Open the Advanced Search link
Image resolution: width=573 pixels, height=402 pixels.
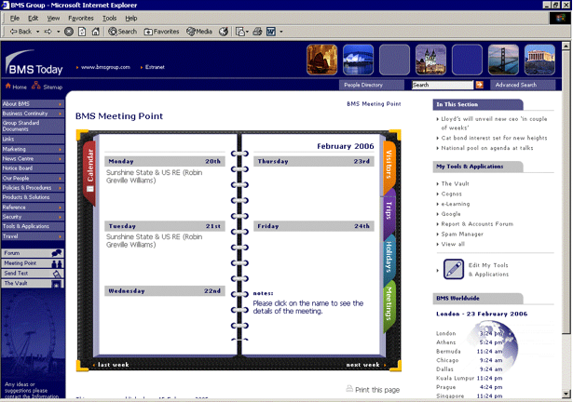[x=515, y=85]
